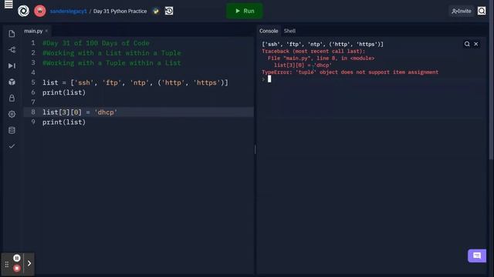Stop the screen recording
This screenshot has height=277, width=494.
click(x=17, y=269)
